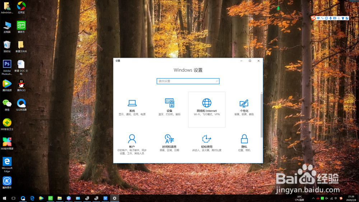Open 轻松使用 (Ease of Access) settings
359x202 pixels.
click(x=207, y=146)
